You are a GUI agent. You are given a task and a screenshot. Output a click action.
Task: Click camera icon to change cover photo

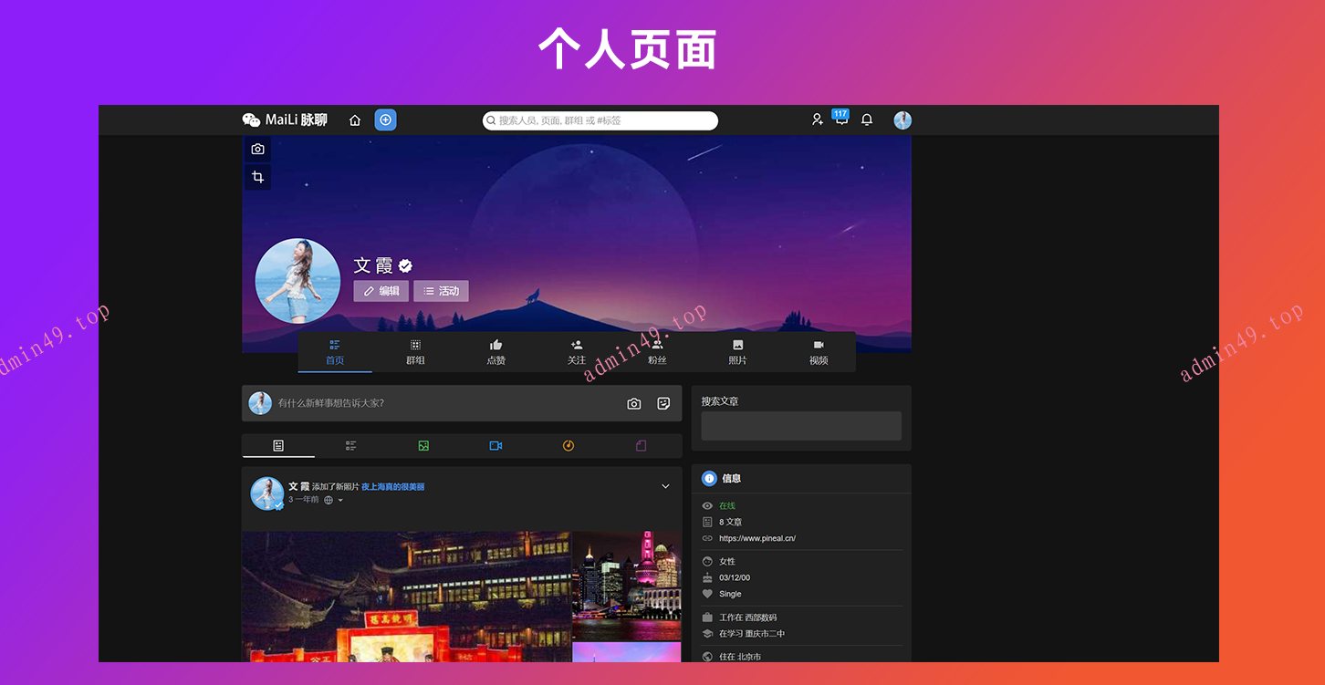click(257, 150)
